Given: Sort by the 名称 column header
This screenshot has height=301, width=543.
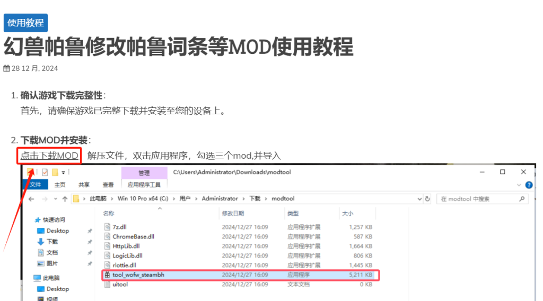Looking at the screenshot, I should [108, 214].
